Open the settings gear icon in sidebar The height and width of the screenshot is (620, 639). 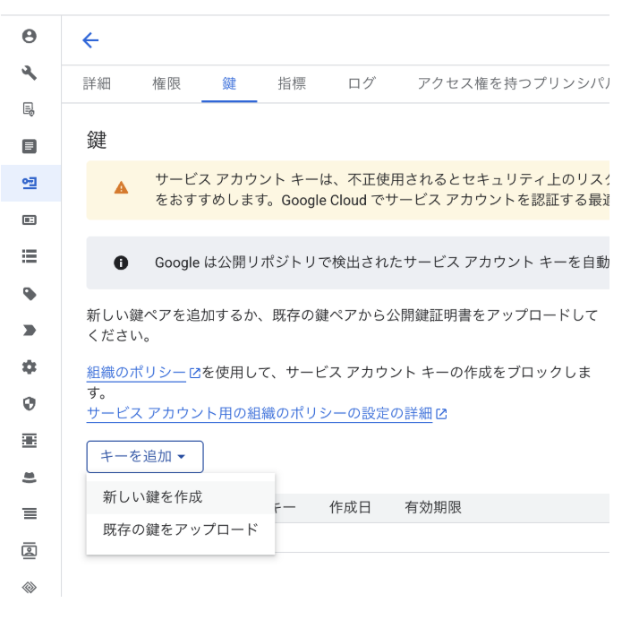coord(29,367)
